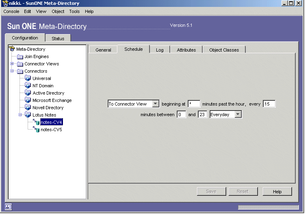This screenshot has width=305, height=214.
Task: Open the To Connector View dropdown
Action: [155, 104]
